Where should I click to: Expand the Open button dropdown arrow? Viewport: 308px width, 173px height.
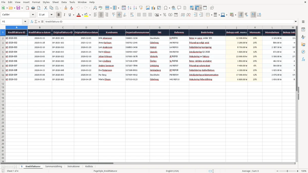coord(14,8)
